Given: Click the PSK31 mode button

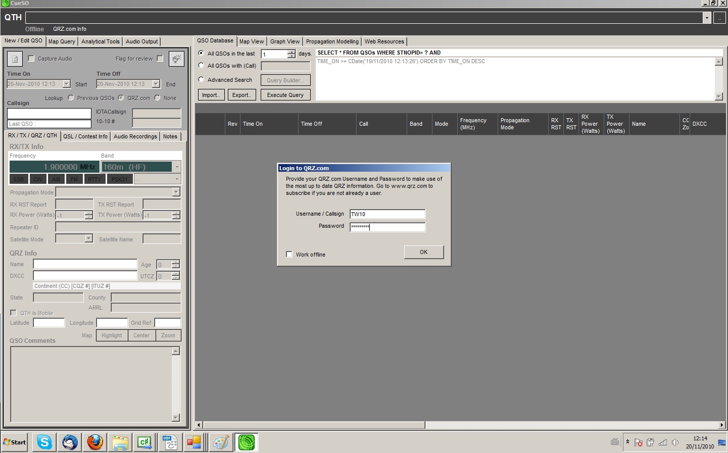Looking at the screenshot, I should [120, 179].
